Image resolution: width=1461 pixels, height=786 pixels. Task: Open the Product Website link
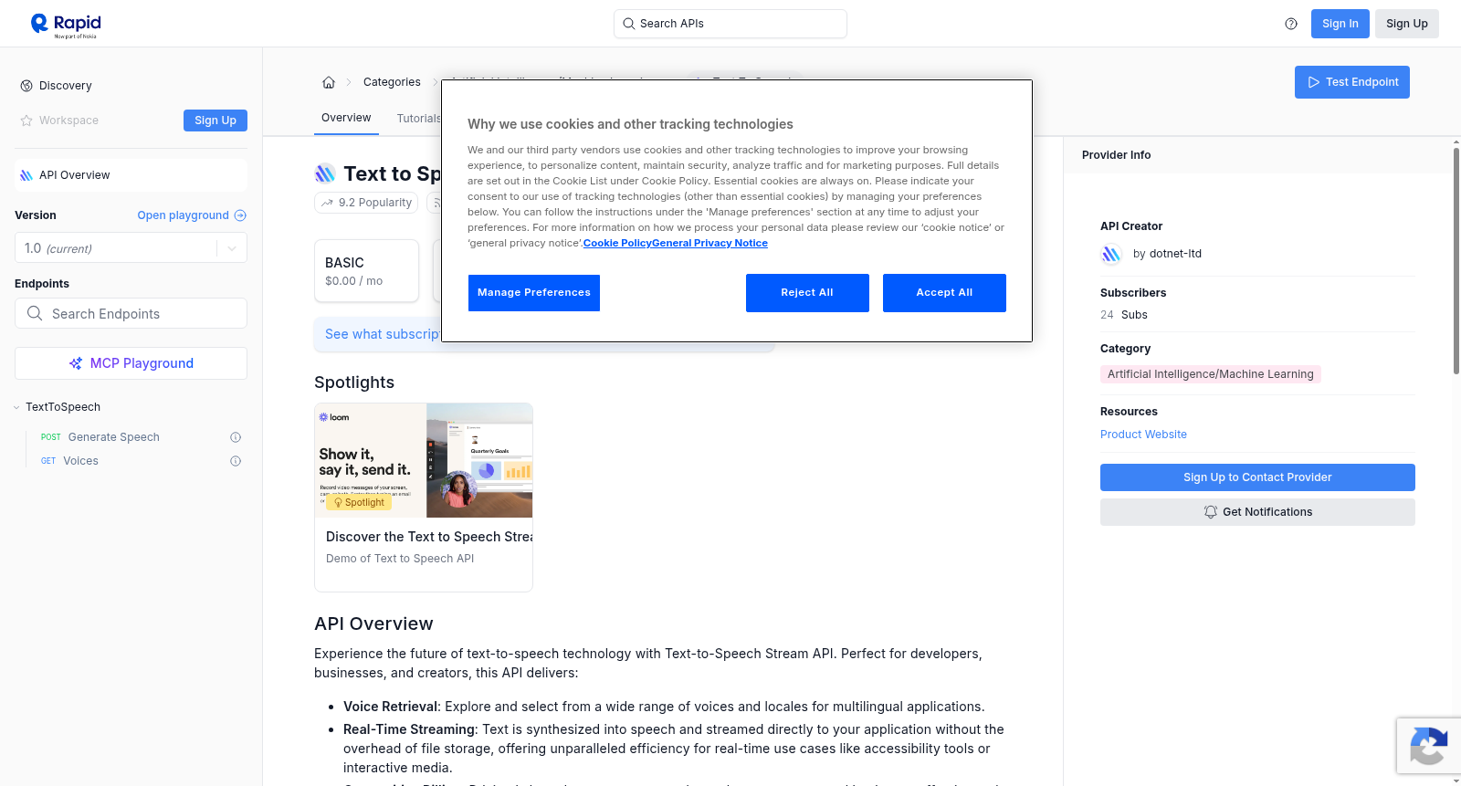(x=1143, y=435)
